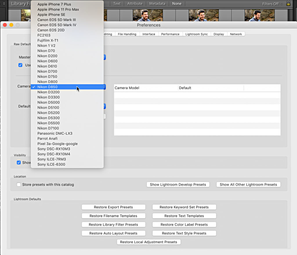Select Sony DSC-RX10M3
The width and height of the screenshot is (297, 255).
coord(67,149)
